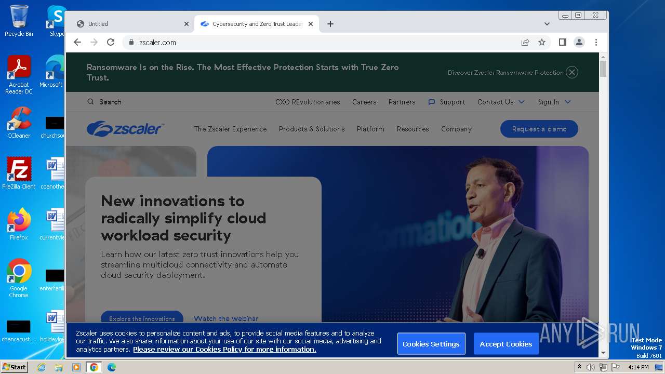Click Discover Zscaler Ransomware Protection link
665x374 pixels.
[506, 72]
